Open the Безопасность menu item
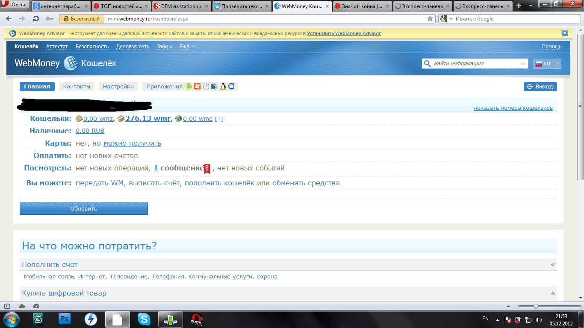Screen dimensions: 584x328 pos(92,47)
